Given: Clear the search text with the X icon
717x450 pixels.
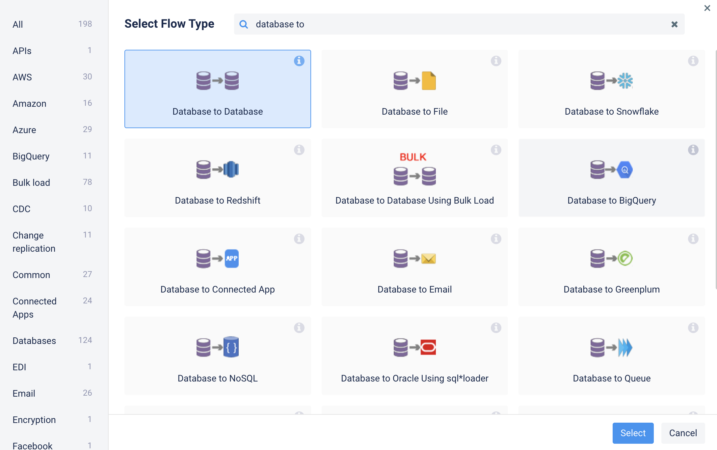Looking at the screenshot, I should (x=674, y=24).
